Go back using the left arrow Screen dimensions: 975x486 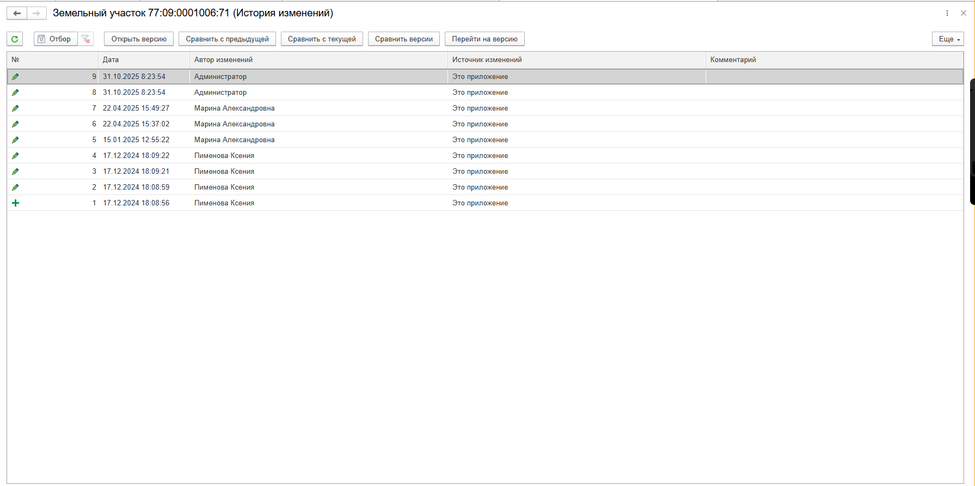(x=17, y=13)
